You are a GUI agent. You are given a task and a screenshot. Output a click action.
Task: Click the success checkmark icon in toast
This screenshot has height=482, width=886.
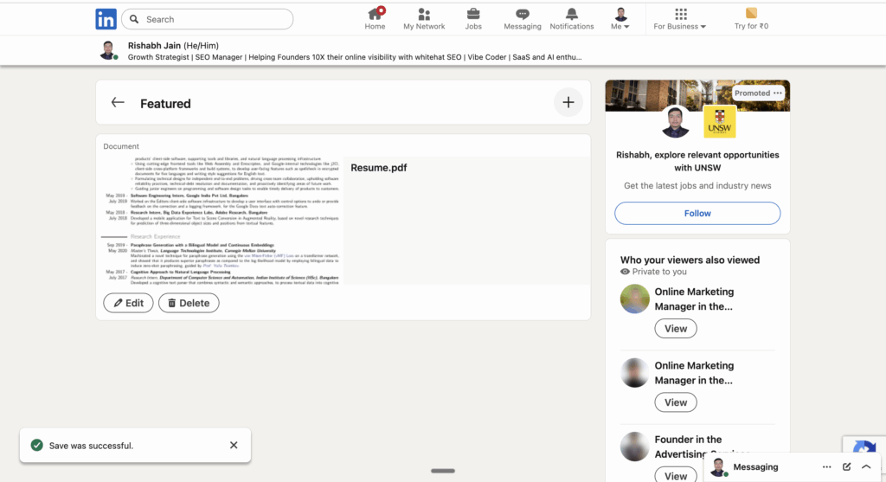click(x=36, y=446)
